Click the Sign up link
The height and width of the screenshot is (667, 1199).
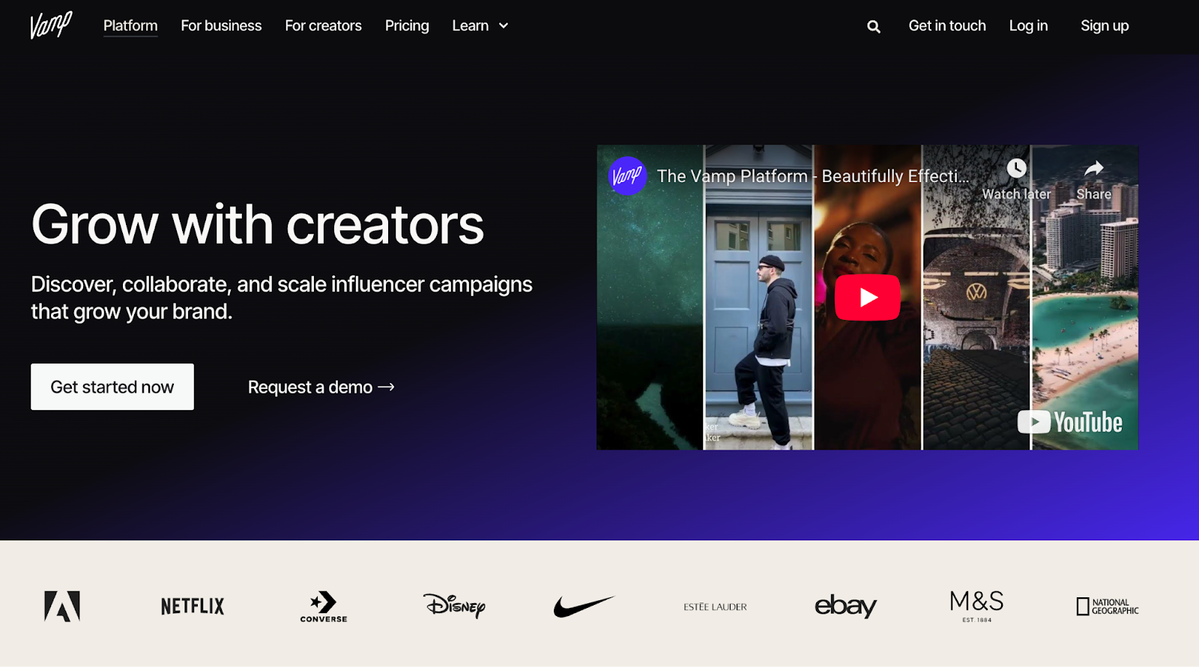[1105, 25]
